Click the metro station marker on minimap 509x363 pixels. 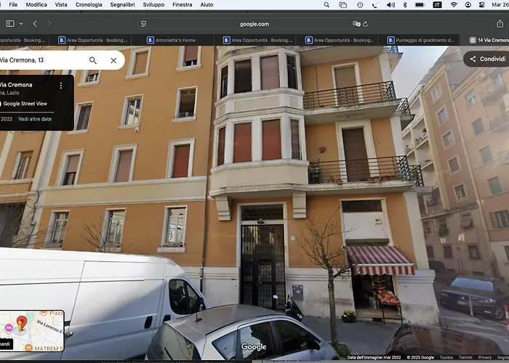click(9, 328)
